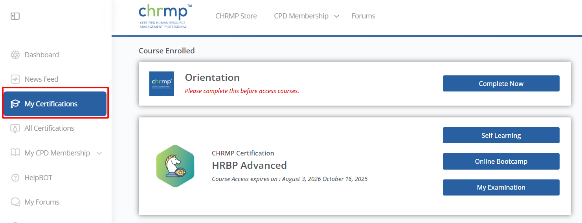Click the red 'Please complete this before access courses' notice
Viewport: 582px width, 223px height.
(x=242, y=91)
